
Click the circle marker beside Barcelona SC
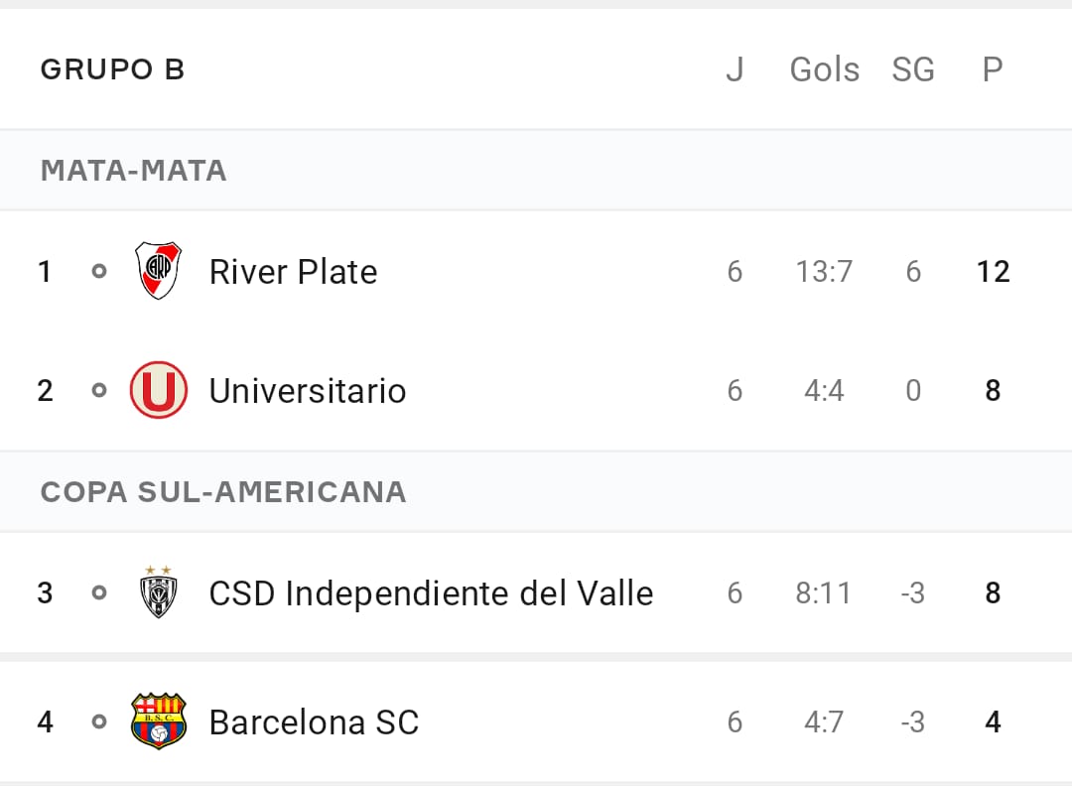click(x=99, y=721)
